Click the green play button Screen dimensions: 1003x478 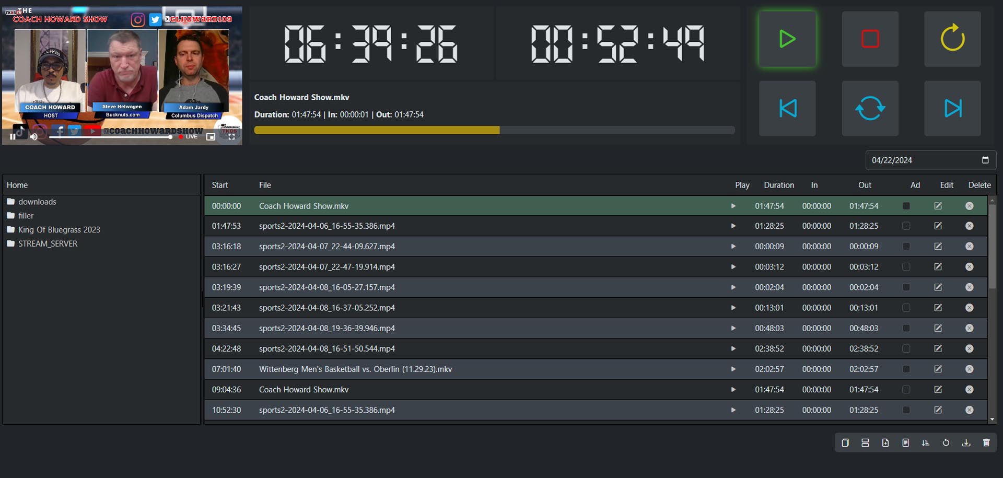(x=787, y=39)
